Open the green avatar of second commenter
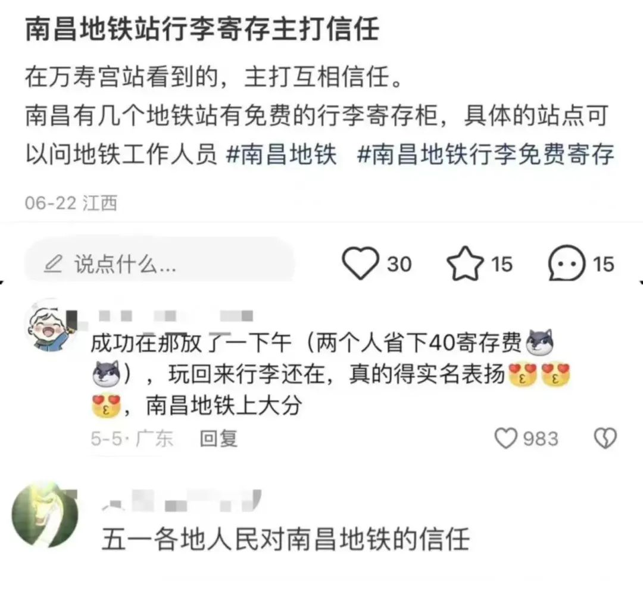Viewport: 643px width, 589px height. (45, 516)
